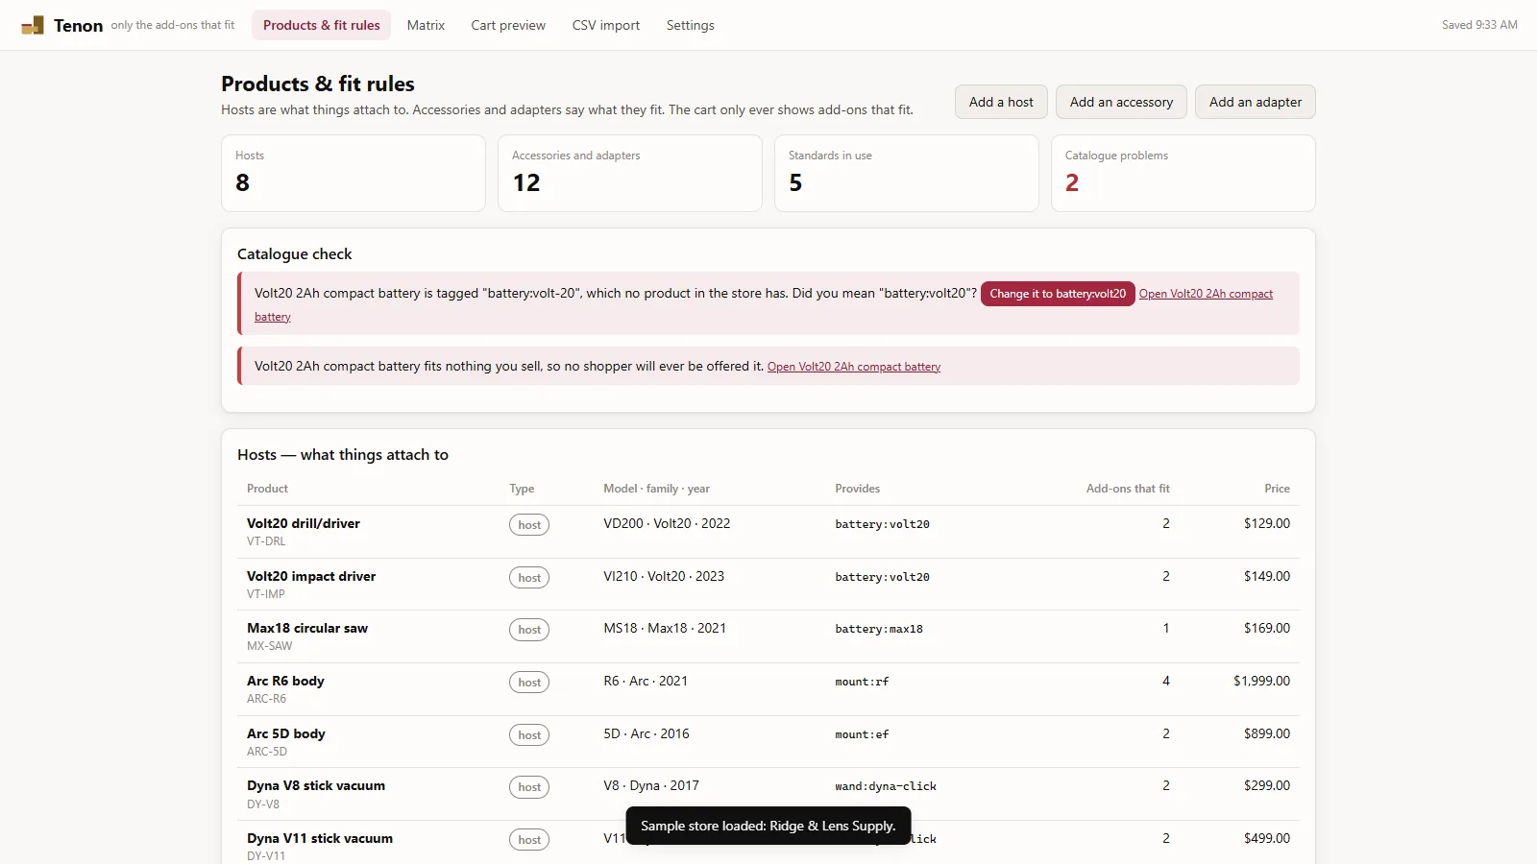Click the Add an adapter button
This screenshot has width=1537, height=864.
[1256, 102]
